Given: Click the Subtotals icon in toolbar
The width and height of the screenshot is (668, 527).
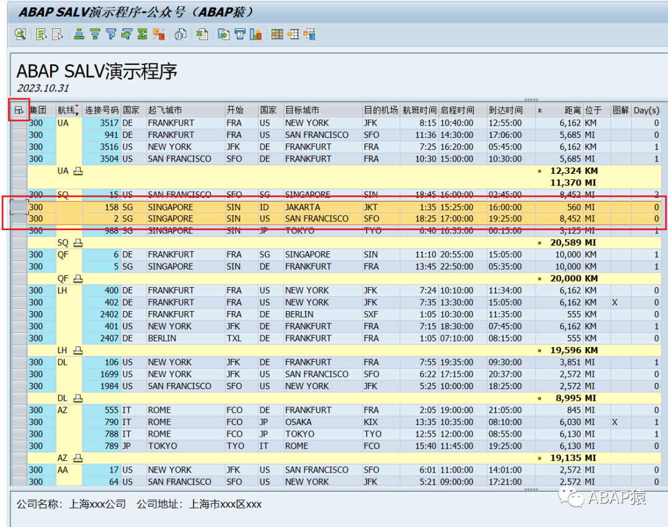Looking at the screenshot, I should pyautogui.click(x=158, y=35).
